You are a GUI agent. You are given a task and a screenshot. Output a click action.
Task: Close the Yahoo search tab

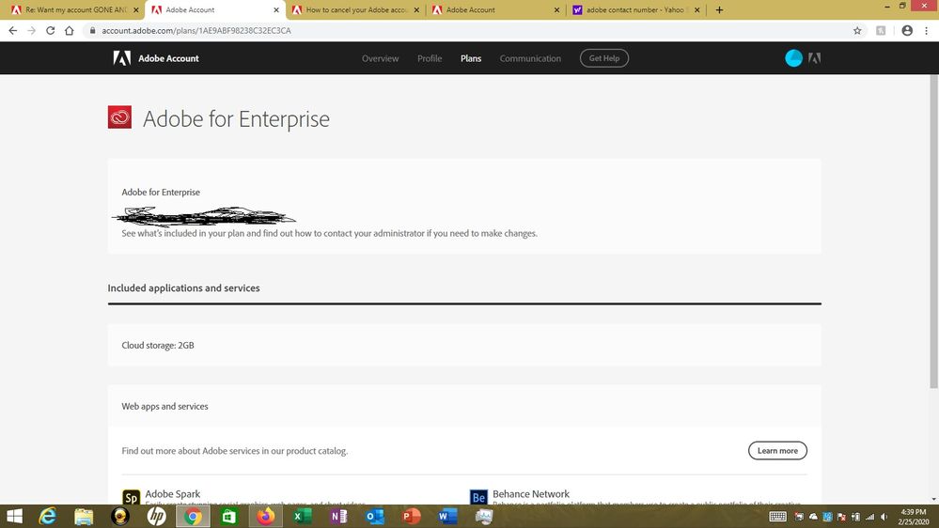(x=697, y=9)
